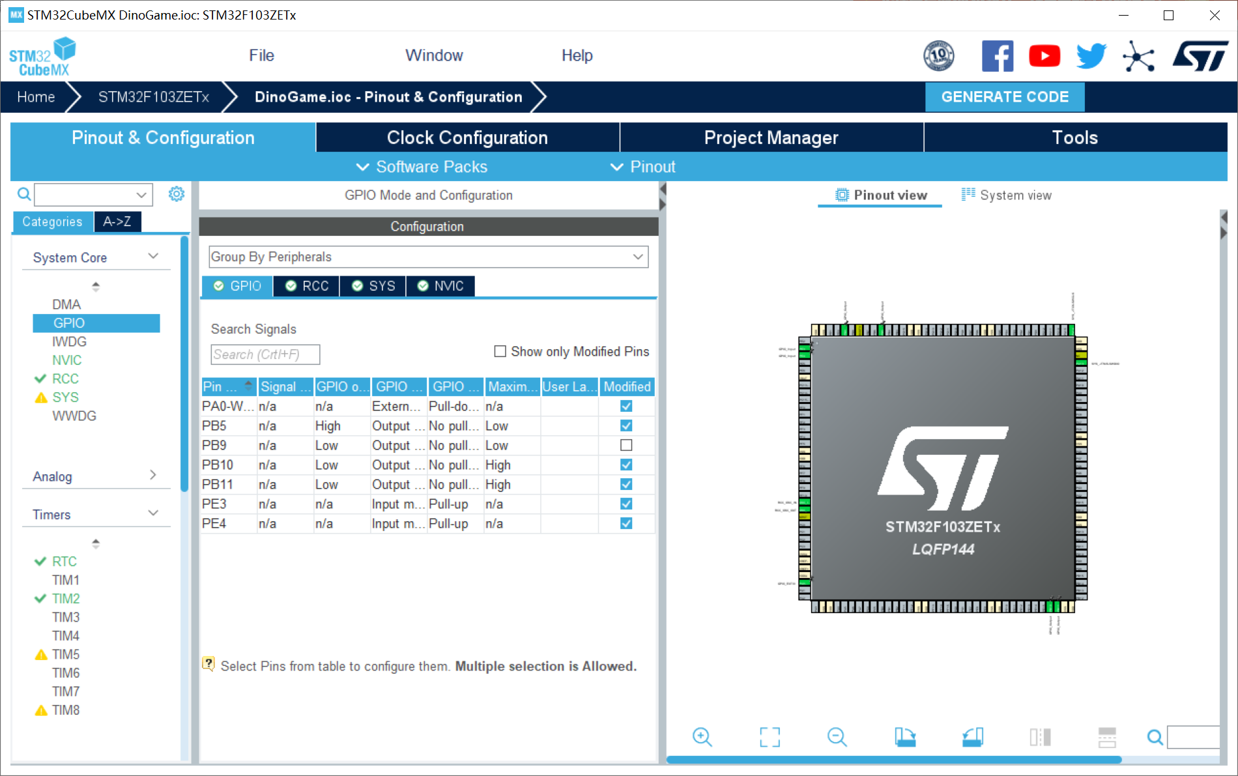Click the SYS warning triangle icon

click(x=41, y=397)
